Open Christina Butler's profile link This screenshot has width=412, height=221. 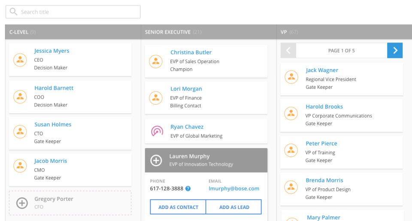pyautogui.click(x=191, y=52)
